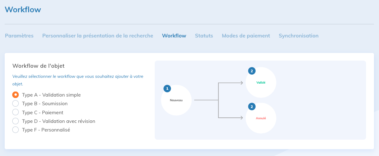379x156 pixels.
Task: Click the Annulé step circle in diagram
Action: 261,118
